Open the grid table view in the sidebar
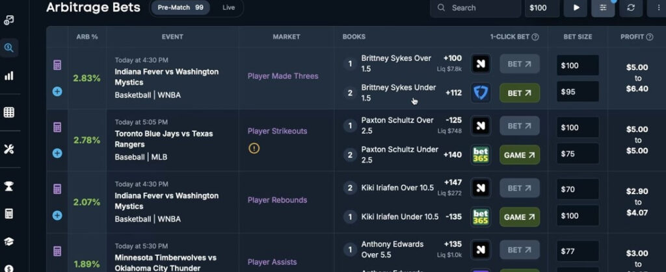The width and height of the screenshot is (666, 272). (x=9, y=112)
